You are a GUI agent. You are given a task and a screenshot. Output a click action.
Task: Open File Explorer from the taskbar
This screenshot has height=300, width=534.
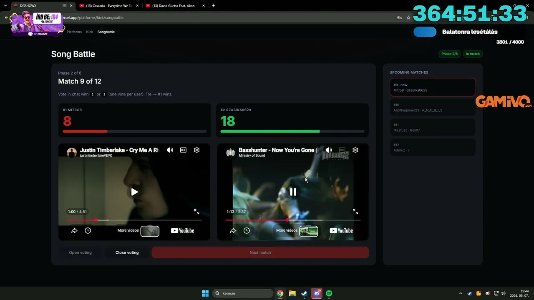[292, 293]
